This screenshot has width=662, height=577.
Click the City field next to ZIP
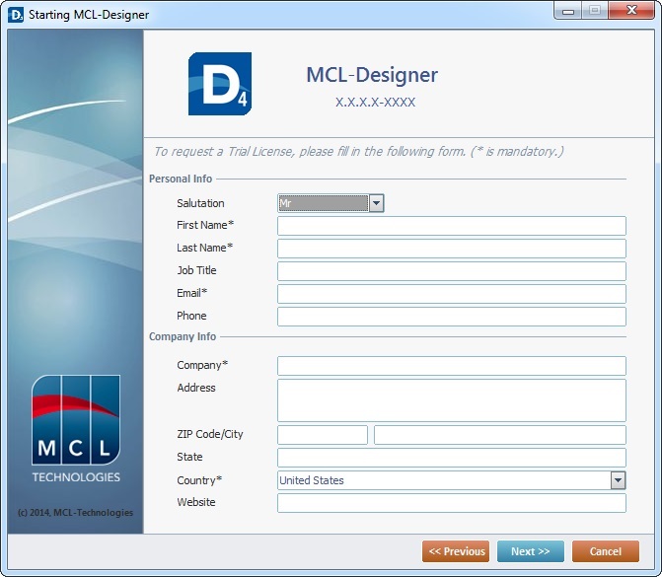click(500, 435)
